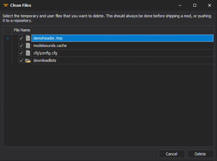Image resolution: width=217 pixels, height=161 pixels.
Task: Maximize the Clean Files window
Action: click(x=195, y=5)
